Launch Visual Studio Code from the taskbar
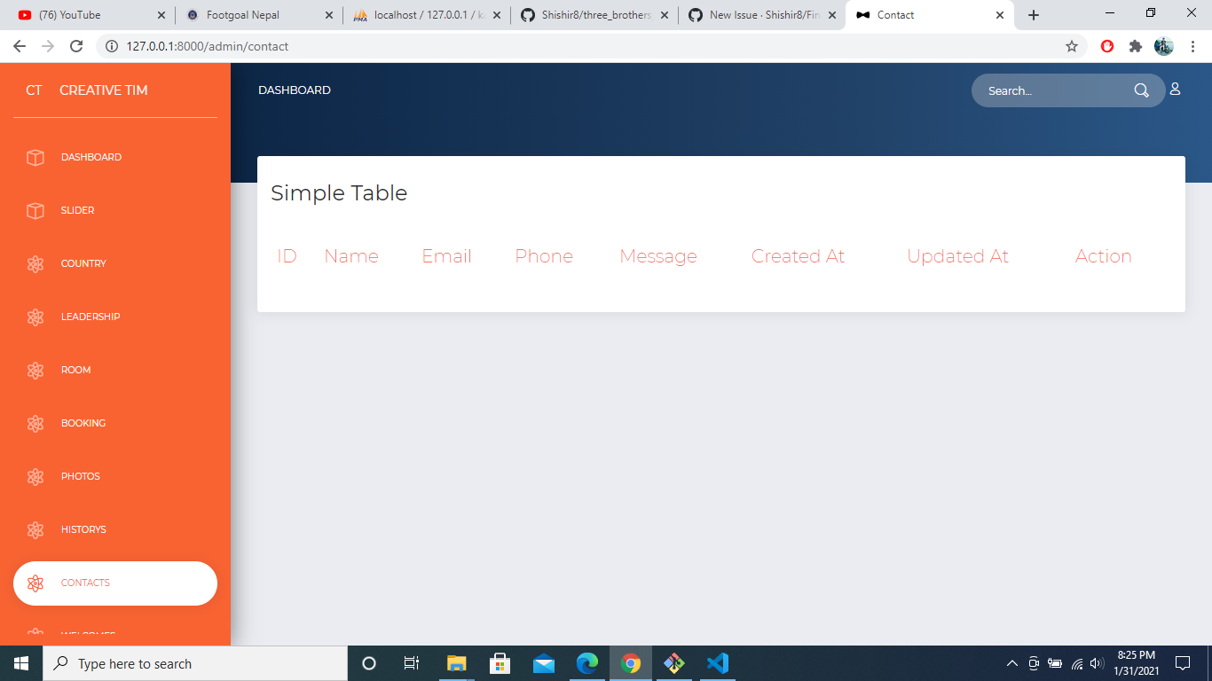 point(718,663)
